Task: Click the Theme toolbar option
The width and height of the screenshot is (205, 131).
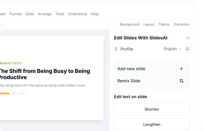Action: pyautogui.click(x=164, y=24)
